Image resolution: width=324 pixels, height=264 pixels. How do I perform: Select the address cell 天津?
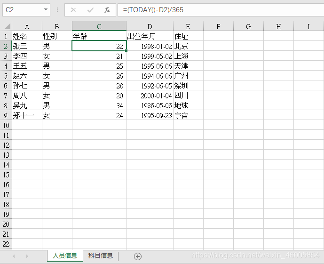188,66
